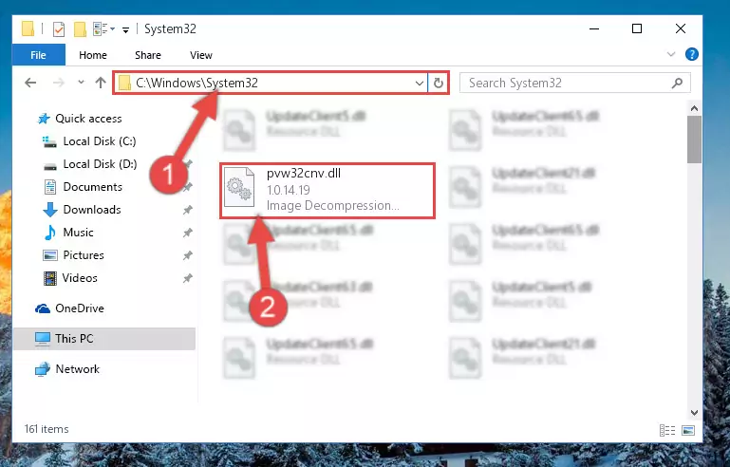
Task: Click the scrollbar up arrow
Action: tap(694, 108)
